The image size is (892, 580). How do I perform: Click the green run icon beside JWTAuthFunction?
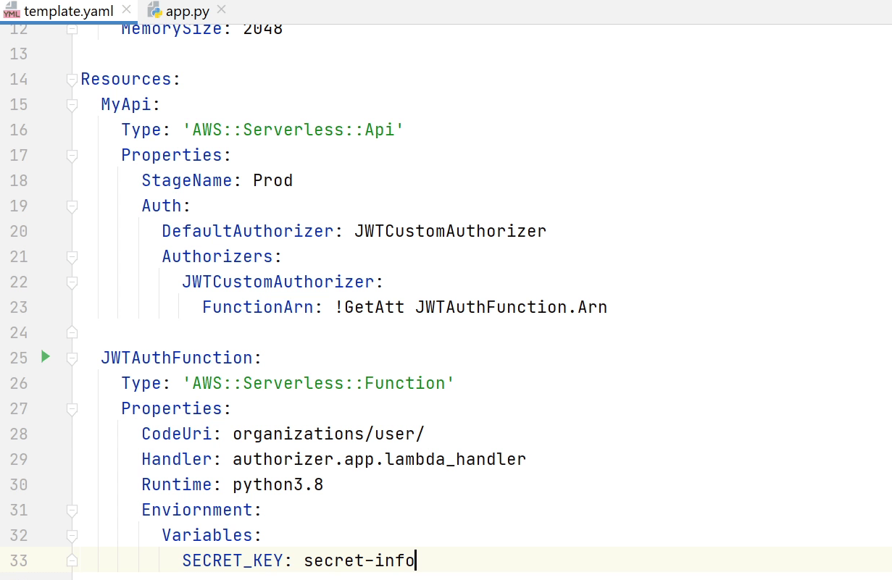(45, 356)
